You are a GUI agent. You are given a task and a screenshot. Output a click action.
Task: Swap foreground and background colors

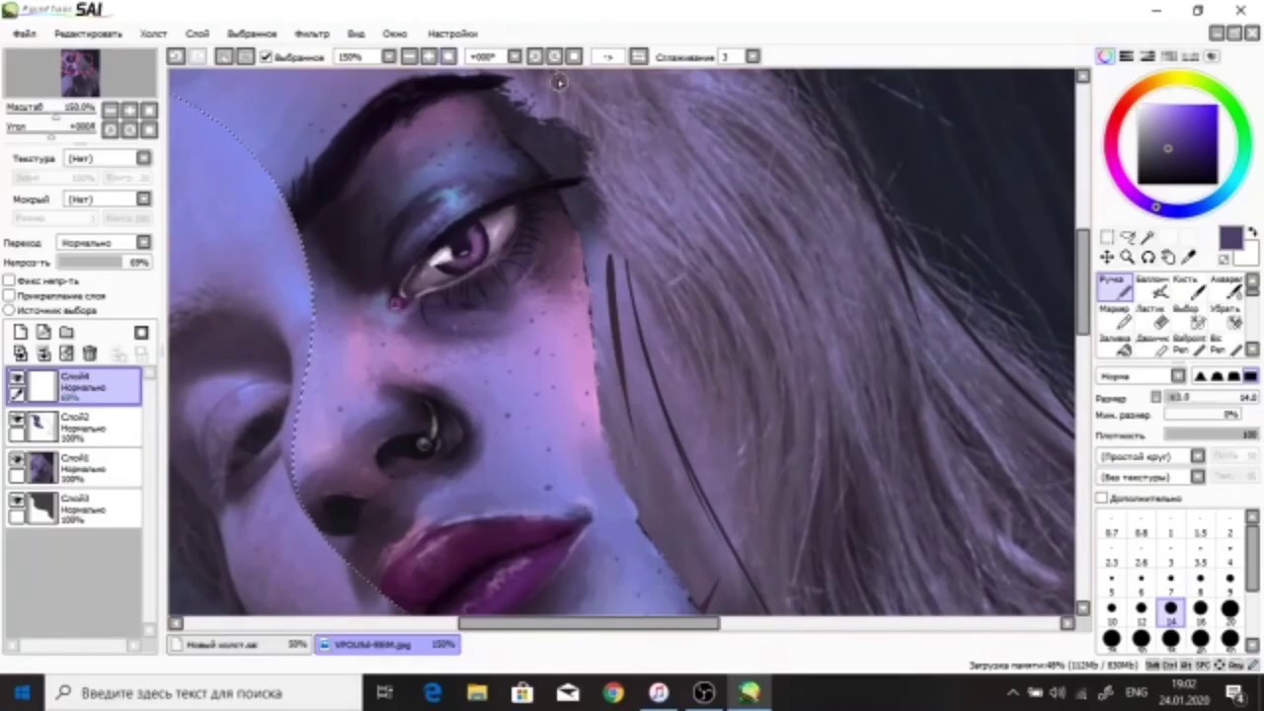1253,233
